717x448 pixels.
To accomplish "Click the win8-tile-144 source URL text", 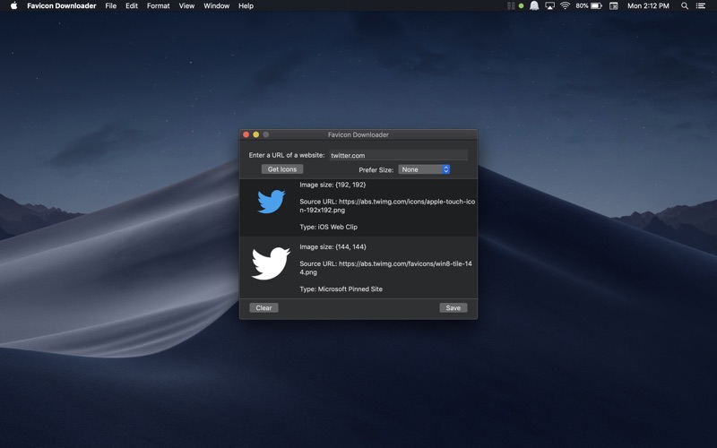I will click(386, 268).
